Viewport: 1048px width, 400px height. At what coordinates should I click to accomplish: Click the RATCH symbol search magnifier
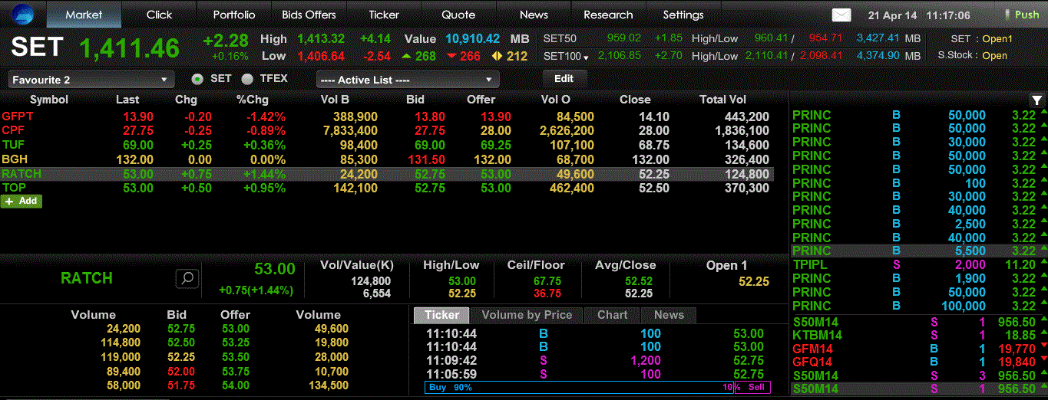coord(187,278)
